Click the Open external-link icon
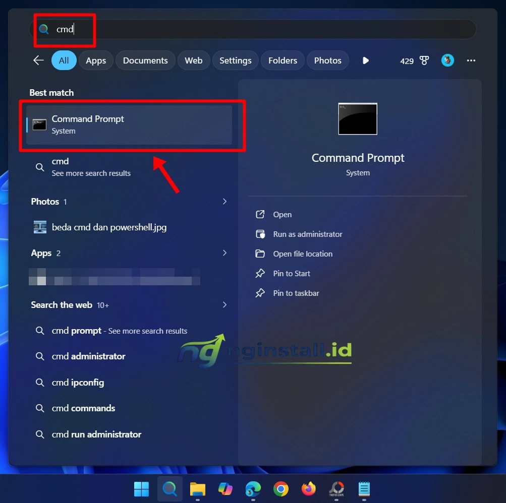Viewport: 506px width, 503px height. click(x=260, y=214)
